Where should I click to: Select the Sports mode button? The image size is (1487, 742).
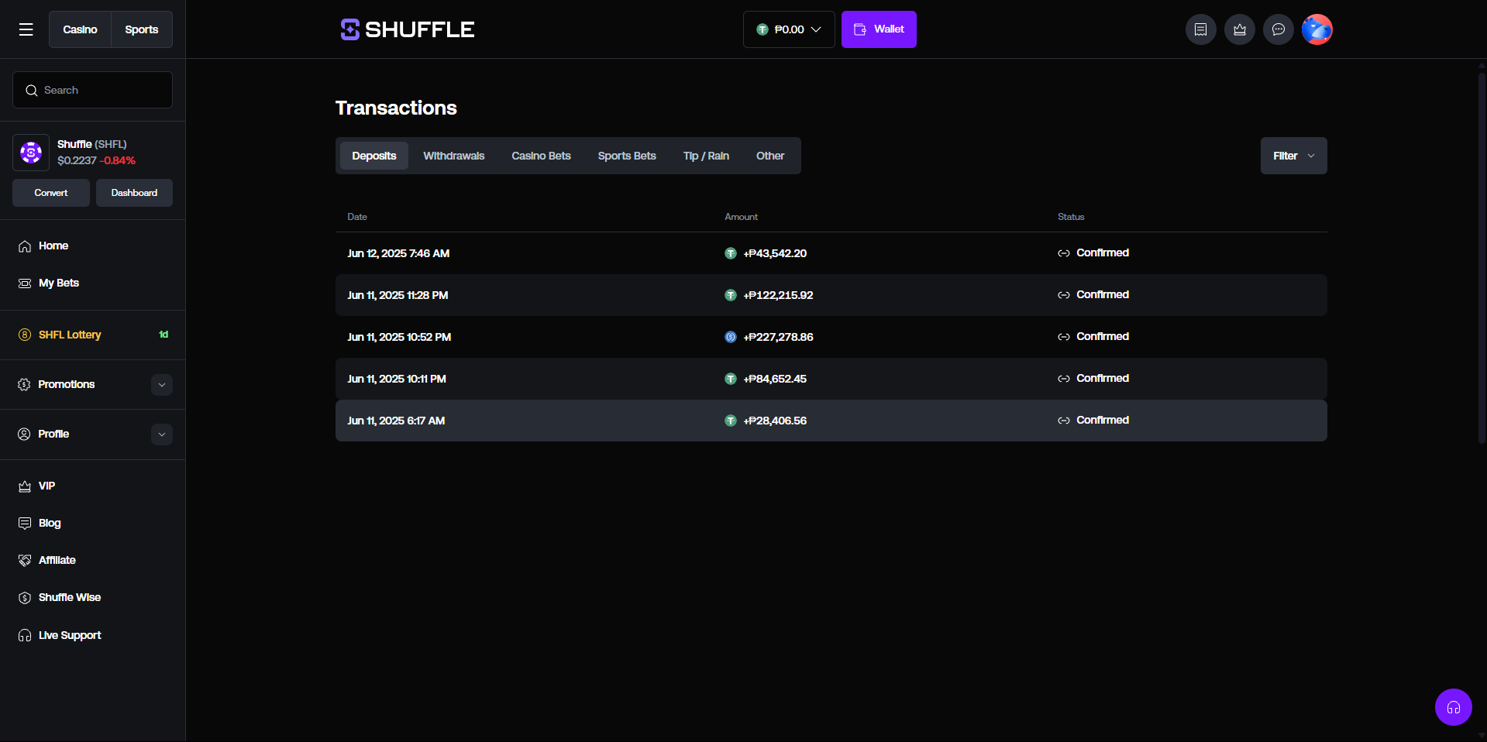click(142, 29)
